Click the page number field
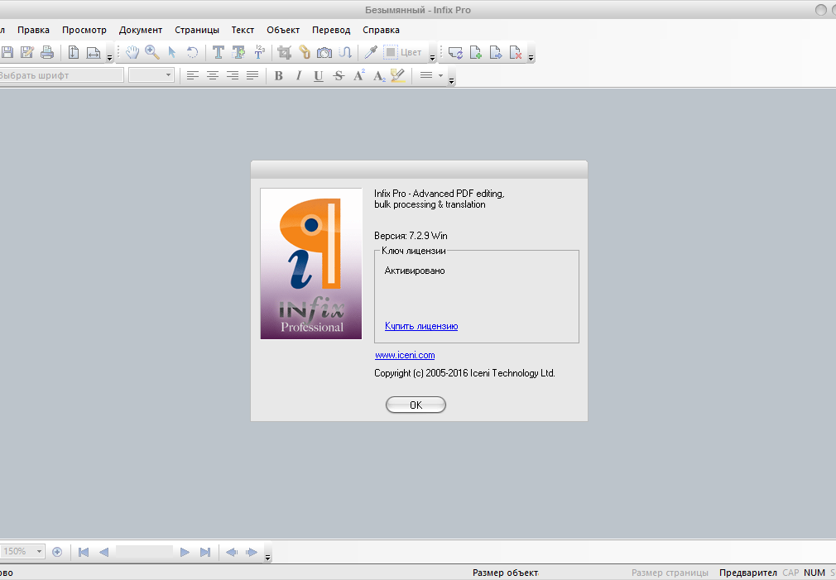Image resolution: width=836 pixels, height=580 pixels. (x=145, y=552)
